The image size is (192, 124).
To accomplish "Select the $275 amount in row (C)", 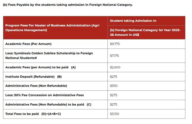I will 114,104.
